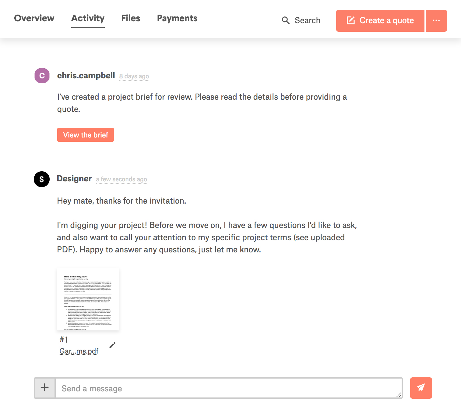Click the compose icon in Create a quote
This screenshot has height=406, width=461.
[x=351, y=20]
